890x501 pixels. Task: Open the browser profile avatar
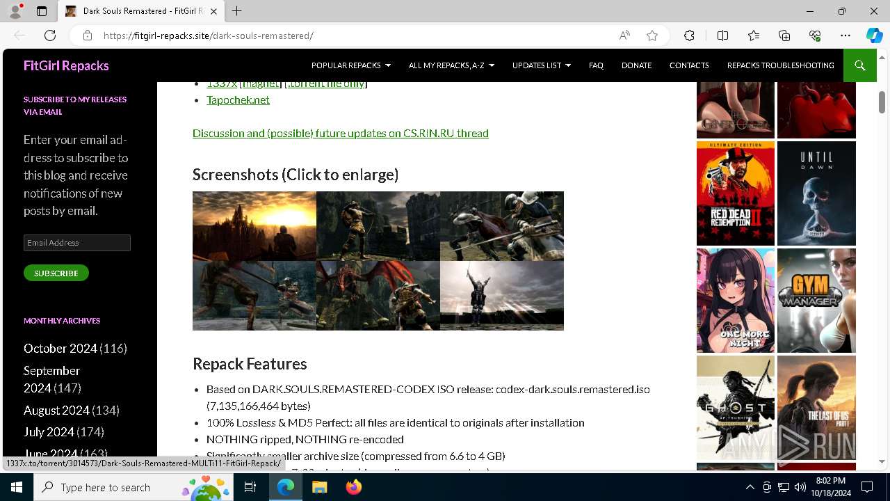(15, 11)
